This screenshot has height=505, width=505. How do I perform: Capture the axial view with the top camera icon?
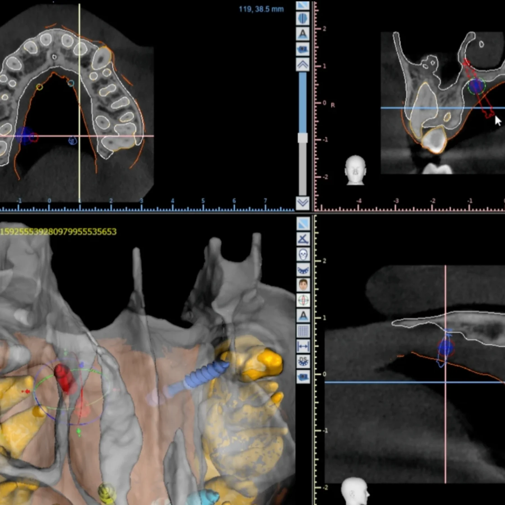point(303,48)
